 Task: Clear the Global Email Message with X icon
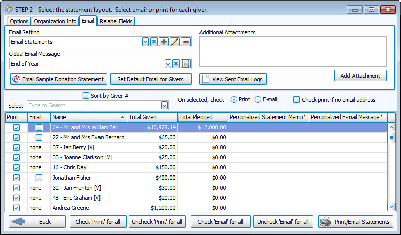coord(176,64)
